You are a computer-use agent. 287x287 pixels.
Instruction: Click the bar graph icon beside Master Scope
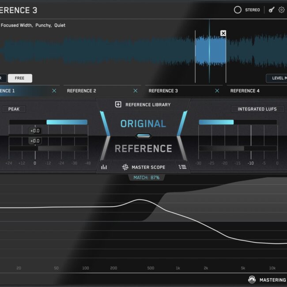click(104, 167)
